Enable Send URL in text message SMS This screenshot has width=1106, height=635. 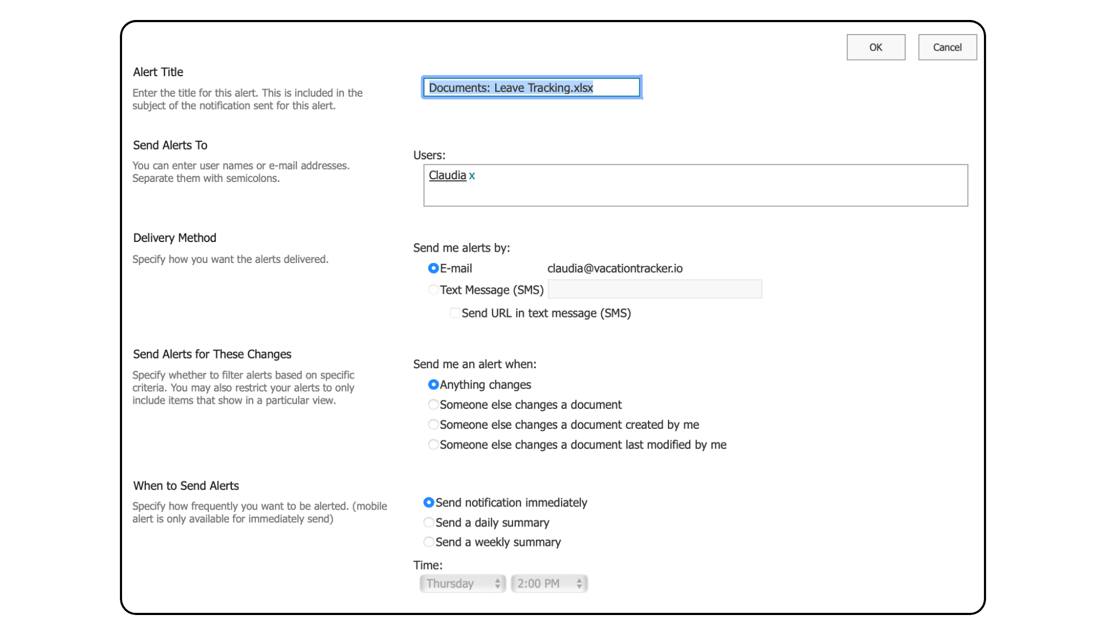[x=454, y=313]
